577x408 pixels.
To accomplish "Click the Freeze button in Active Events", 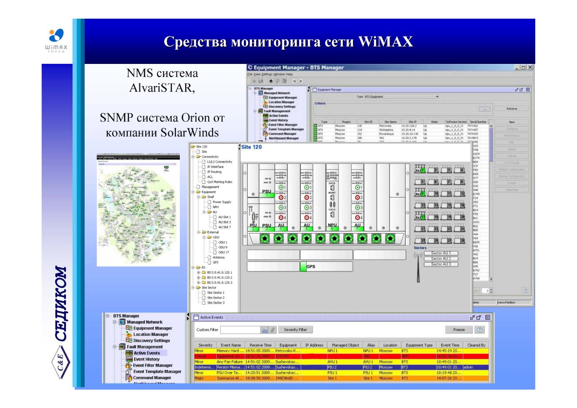I will tap(459, 330).
